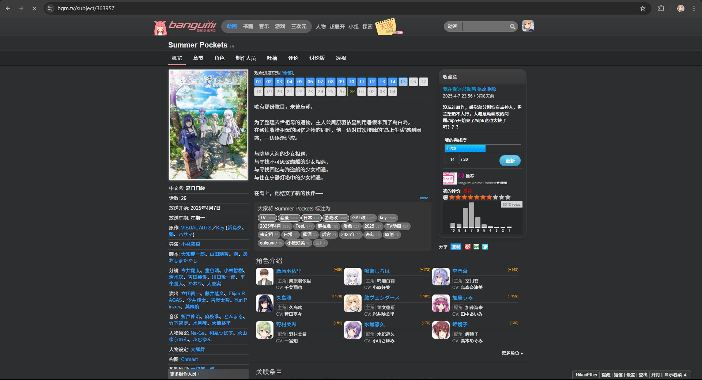Screen dimensions: 702x380
Task: Open 岬鏡子 character avatar
Action: click(441, 330)
